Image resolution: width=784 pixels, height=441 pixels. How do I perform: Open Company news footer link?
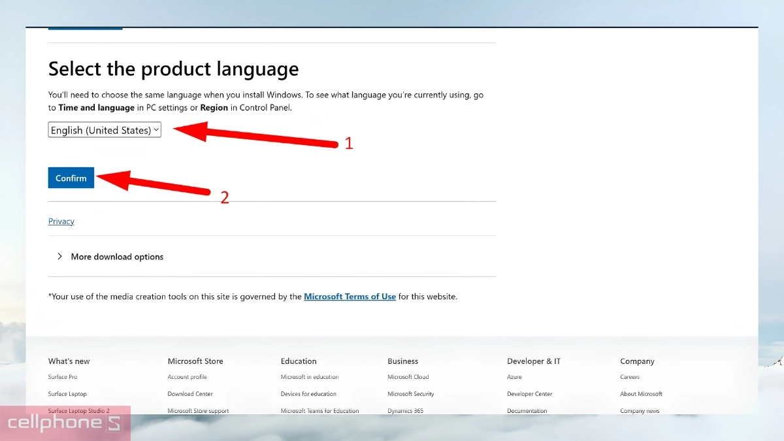coord(640,411)
